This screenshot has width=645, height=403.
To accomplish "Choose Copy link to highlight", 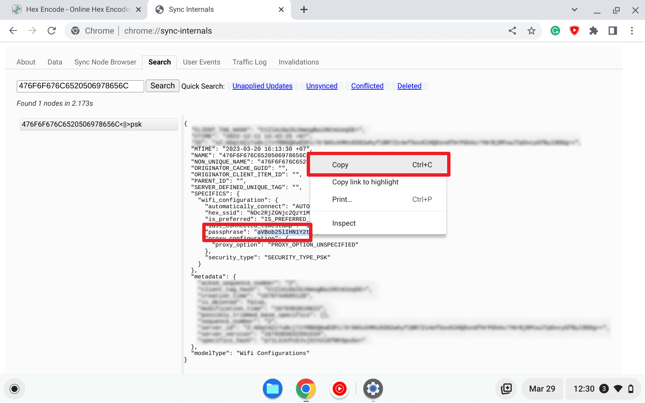I will click(379, 182).
